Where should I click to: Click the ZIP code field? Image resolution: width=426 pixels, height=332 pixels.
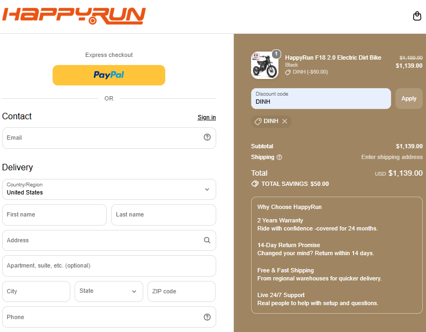[x=181, y=291]
